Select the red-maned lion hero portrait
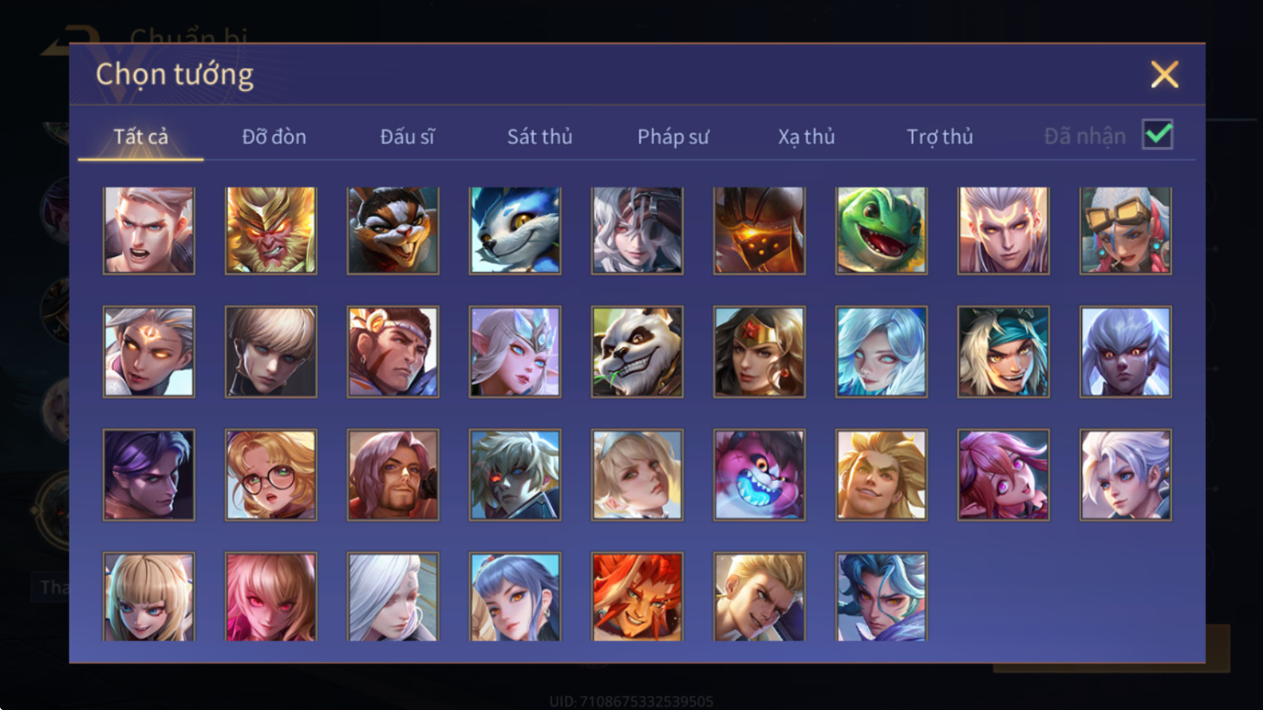The width and height of the screenshot is (1263, 710). 637,596
